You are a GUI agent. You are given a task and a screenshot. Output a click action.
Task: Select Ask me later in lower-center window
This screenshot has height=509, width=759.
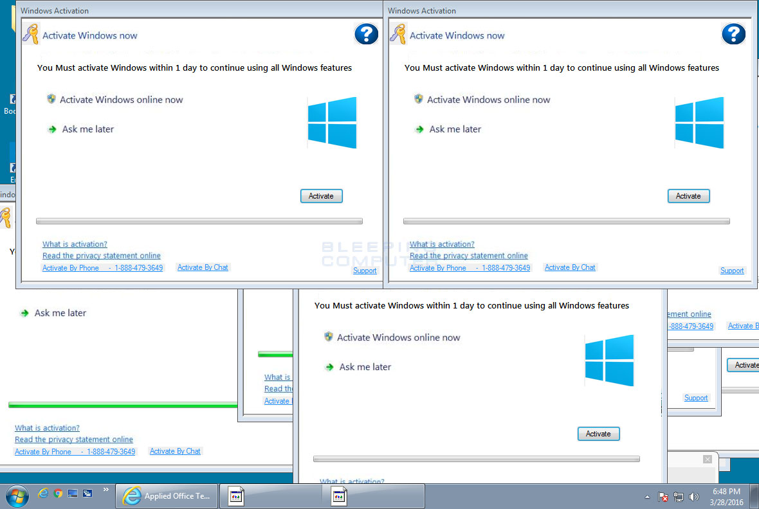pos(365,367)
